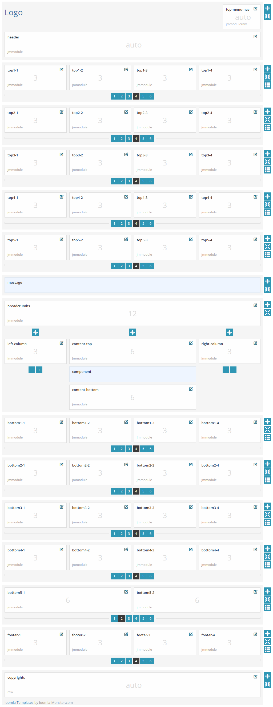Click the edit icon on top-menu-nav module
Image resolution: width=273 pixels, height=707 pixels.
pyautogui.click(x=255, y=9)
